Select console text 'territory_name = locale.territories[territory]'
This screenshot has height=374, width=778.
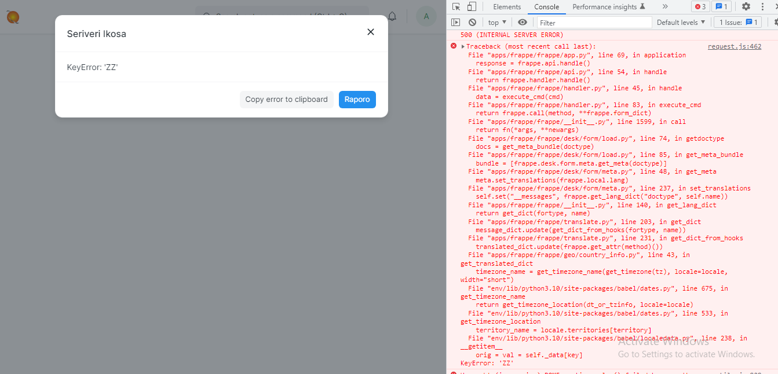[564, 330]
